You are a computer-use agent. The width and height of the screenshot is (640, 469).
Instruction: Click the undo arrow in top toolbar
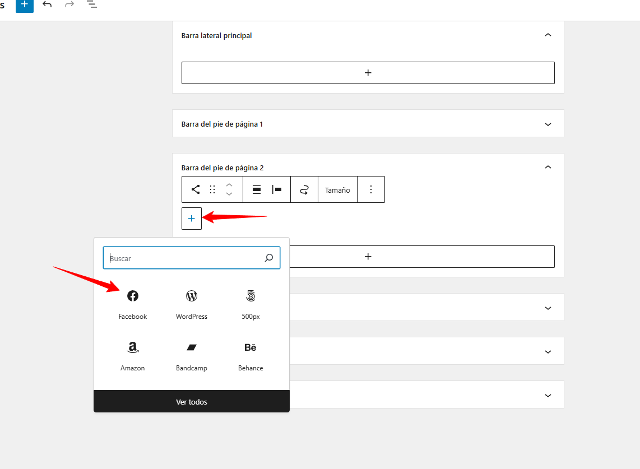[47, 4]
